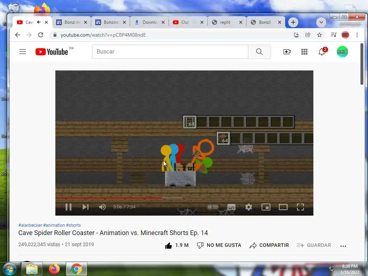
Task: Close the Cave Spider YouTube tab
Action: (x=46, y=22)
